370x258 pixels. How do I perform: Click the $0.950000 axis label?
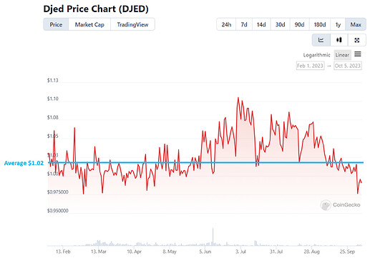[57, 211]
